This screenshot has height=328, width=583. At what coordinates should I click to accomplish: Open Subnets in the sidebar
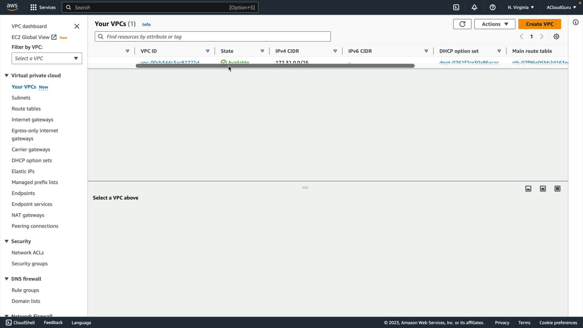pyautogui.click(x=21, y=98)
